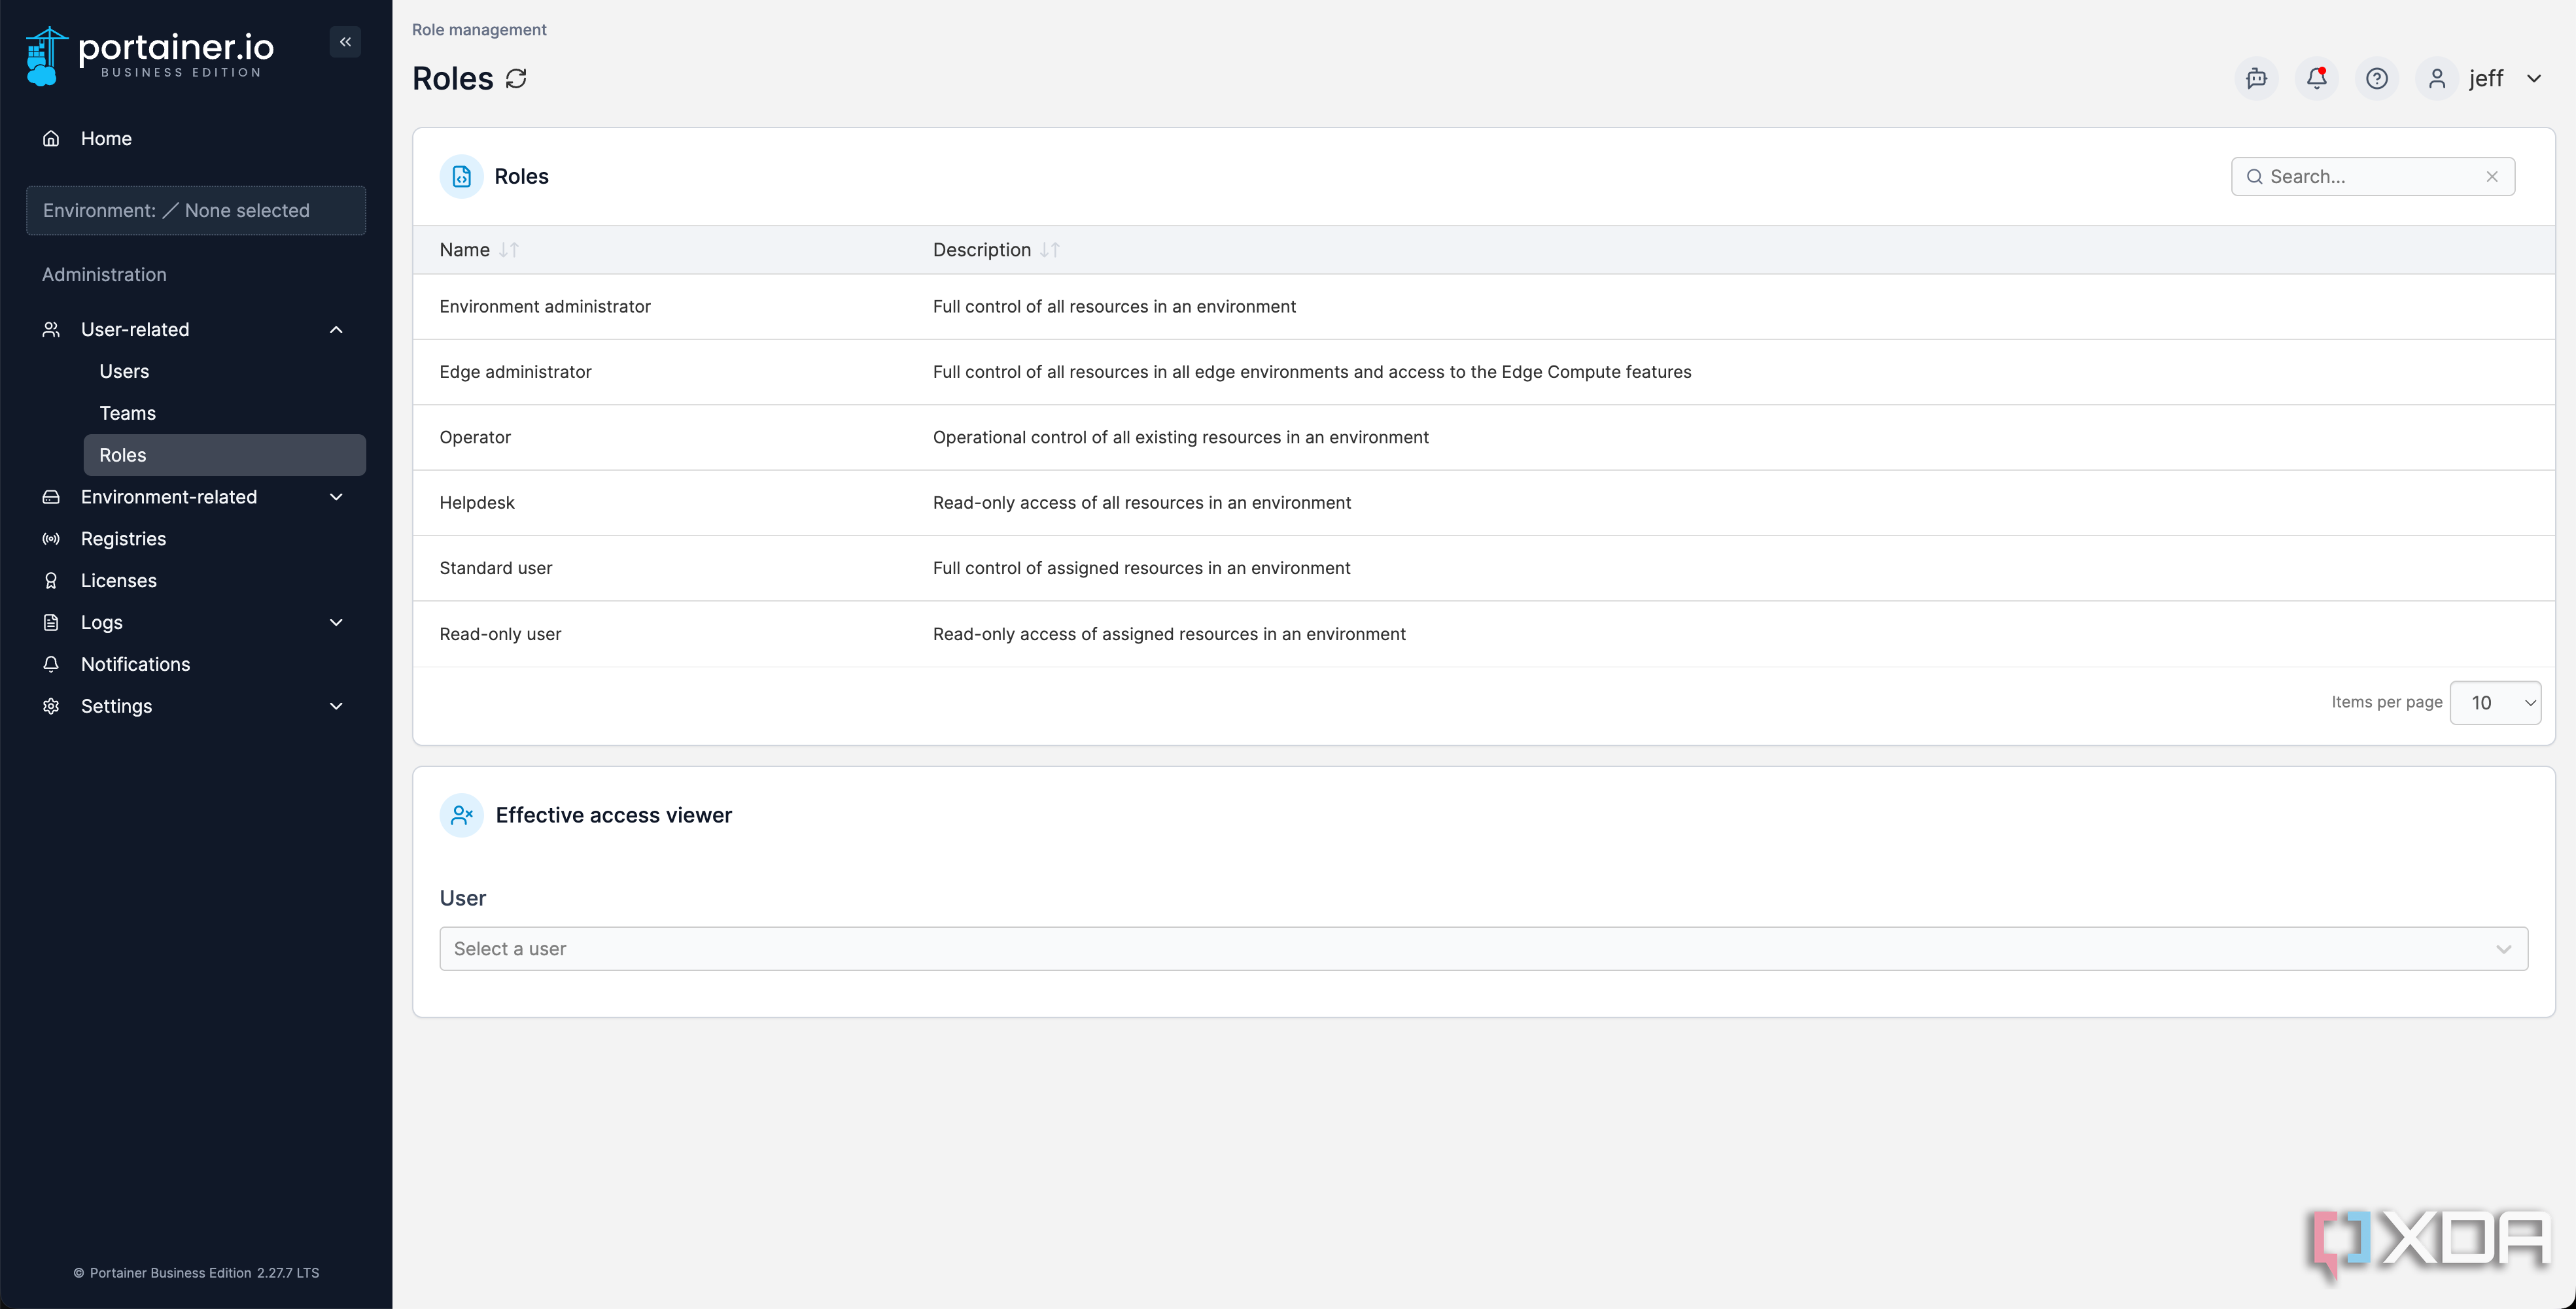Viewport: 2576px width, 1309px height.
Task: Click the Portainer.io logo
Action: click(149, 56)
